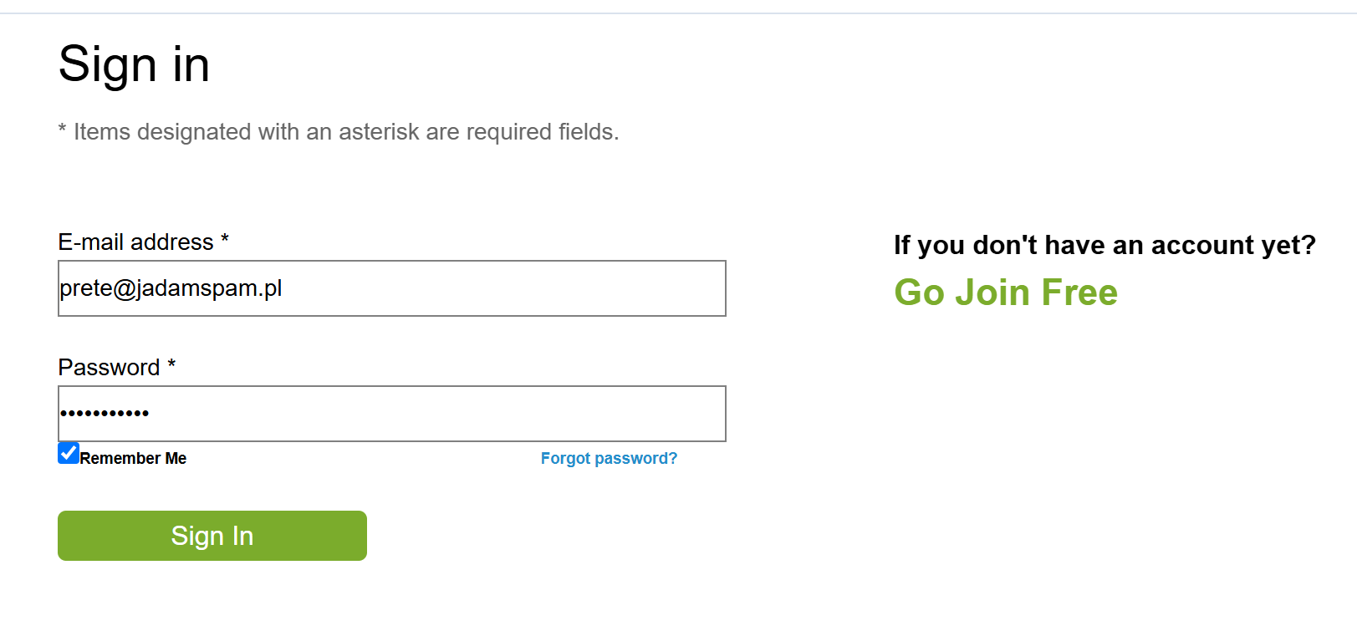Click the word "Free" in the join link

click(x=1079, y=293)
